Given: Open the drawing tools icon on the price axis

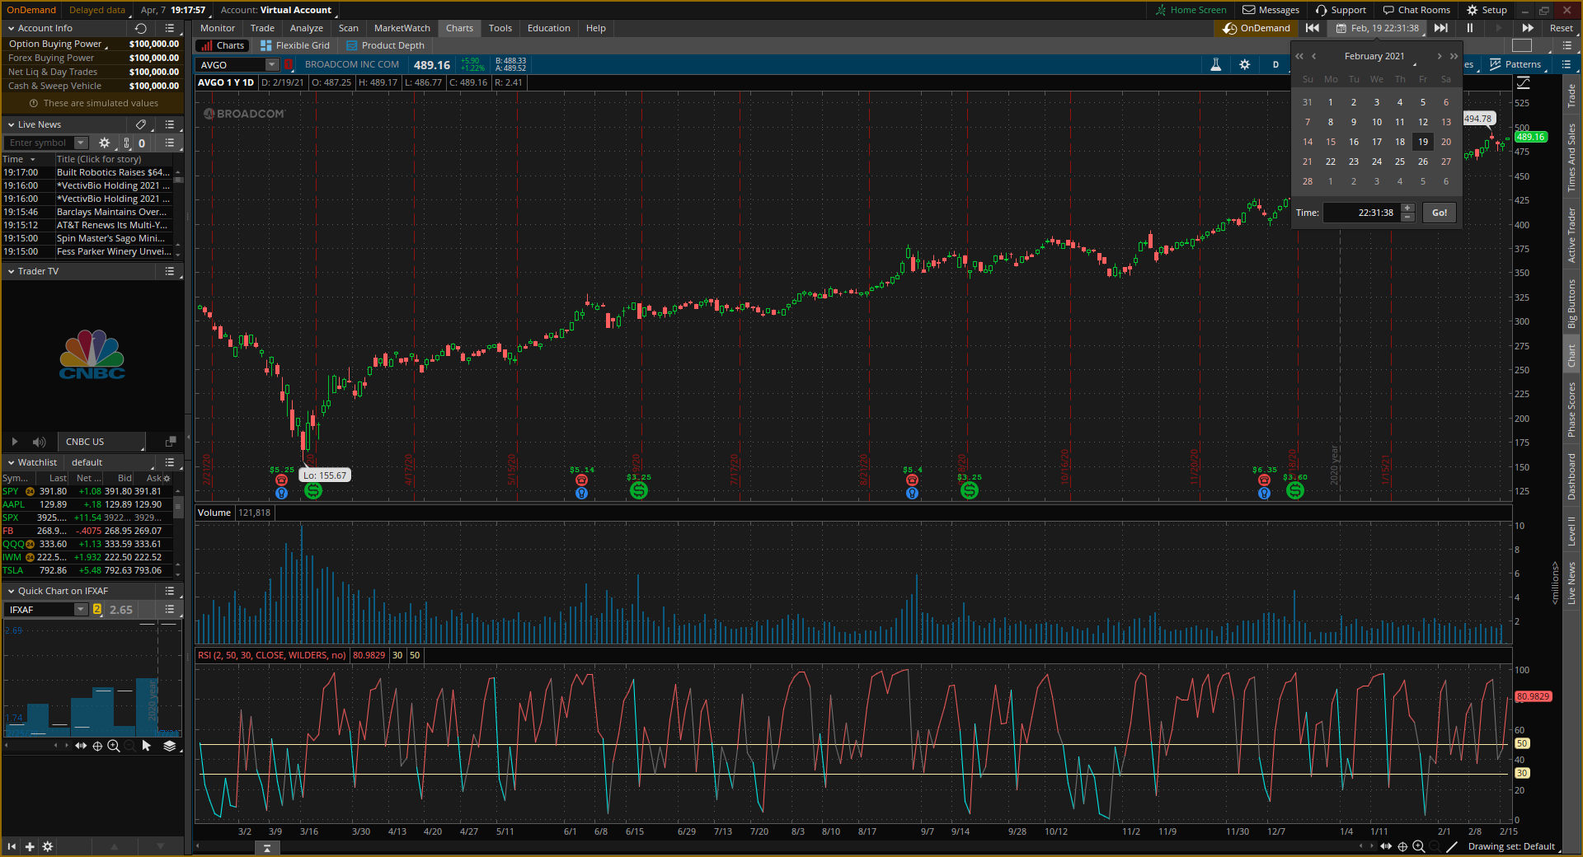Looking at the screenshot, I should [x=1523, y=82].
